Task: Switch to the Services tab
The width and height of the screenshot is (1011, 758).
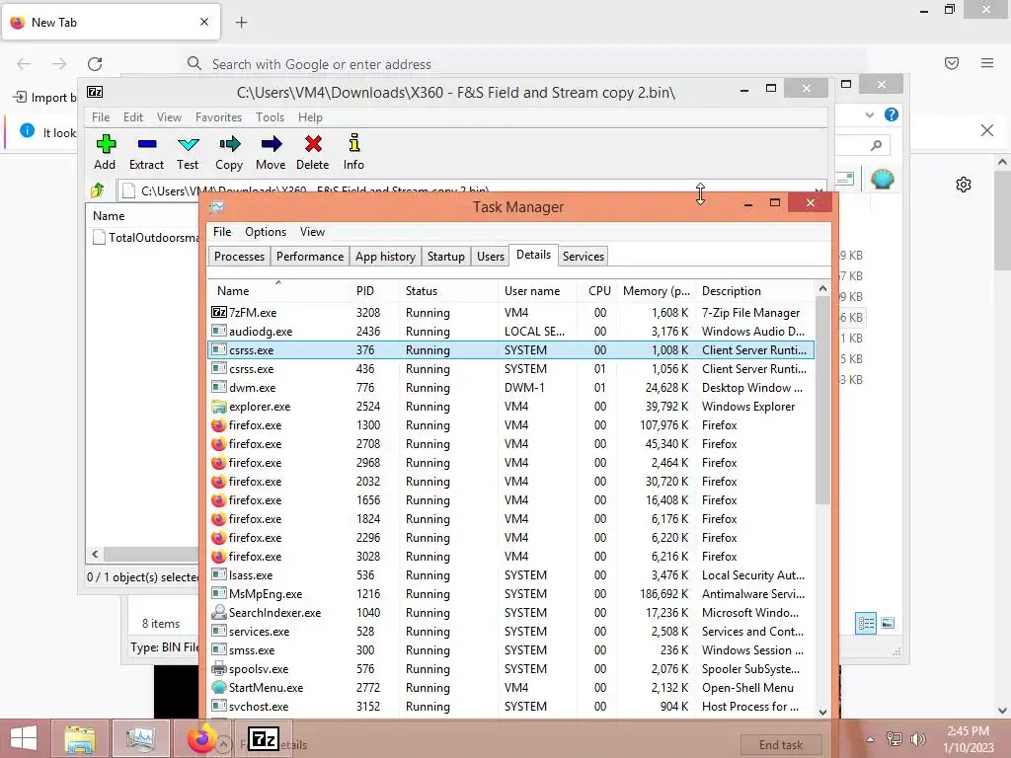Action: coord(583,257)
